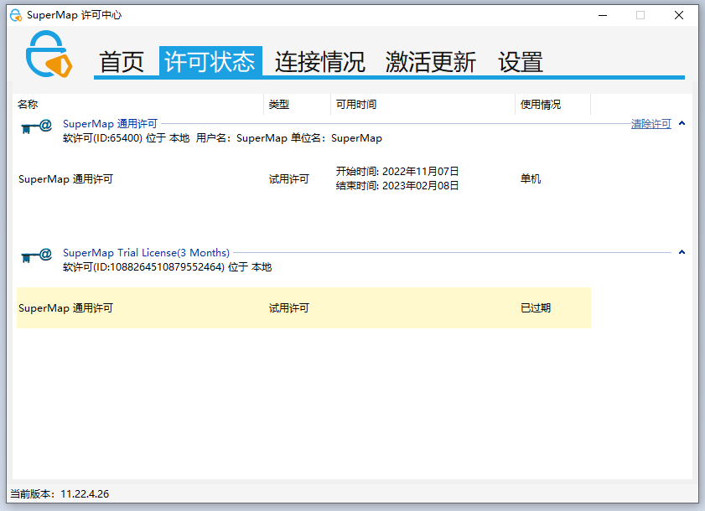
Task: Click 开始时间: 2022年11月07日
Action: [397, 171]
